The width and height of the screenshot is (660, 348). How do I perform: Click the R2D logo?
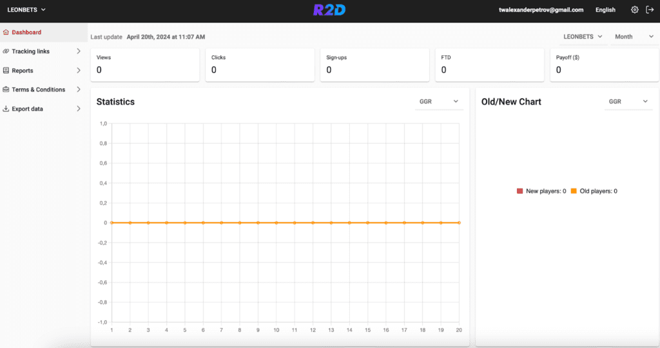point(329,10)
